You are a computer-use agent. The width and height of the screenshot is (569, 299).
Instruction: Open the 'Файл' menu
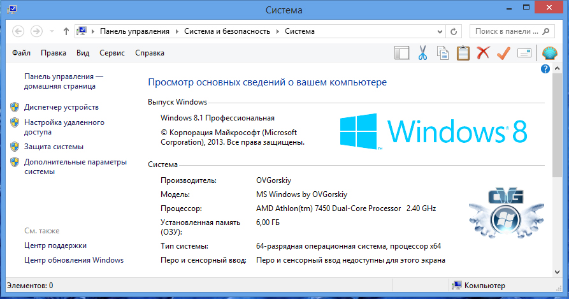(x=22, y=53)
